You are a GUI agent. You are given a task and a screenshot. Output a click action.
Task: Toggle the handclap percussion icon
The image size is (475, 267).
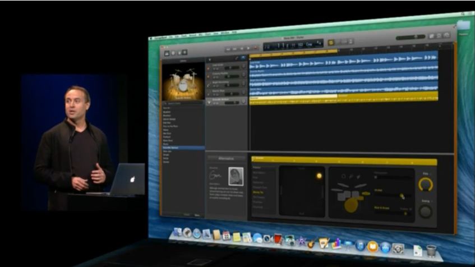[358, 176]
